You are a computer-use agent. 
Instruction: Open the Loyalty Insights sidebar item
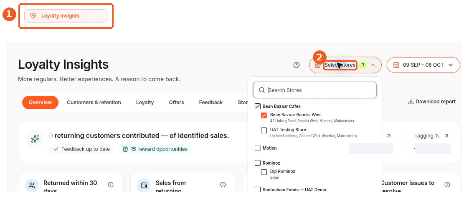click(66, 16)
